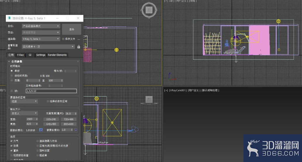Click the range end spinner showing 100
The height and width of the screenshot is (162, 302).
tap(62, 80)
